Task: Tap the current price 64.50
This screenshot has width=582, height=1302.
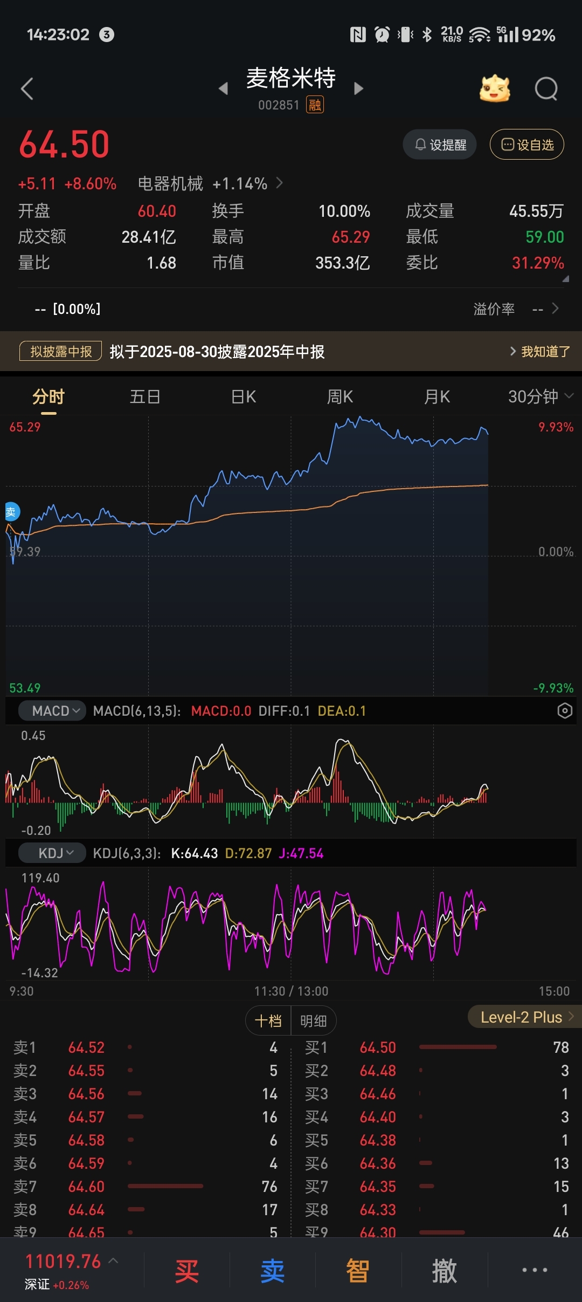Action: (x=64, y=145)
